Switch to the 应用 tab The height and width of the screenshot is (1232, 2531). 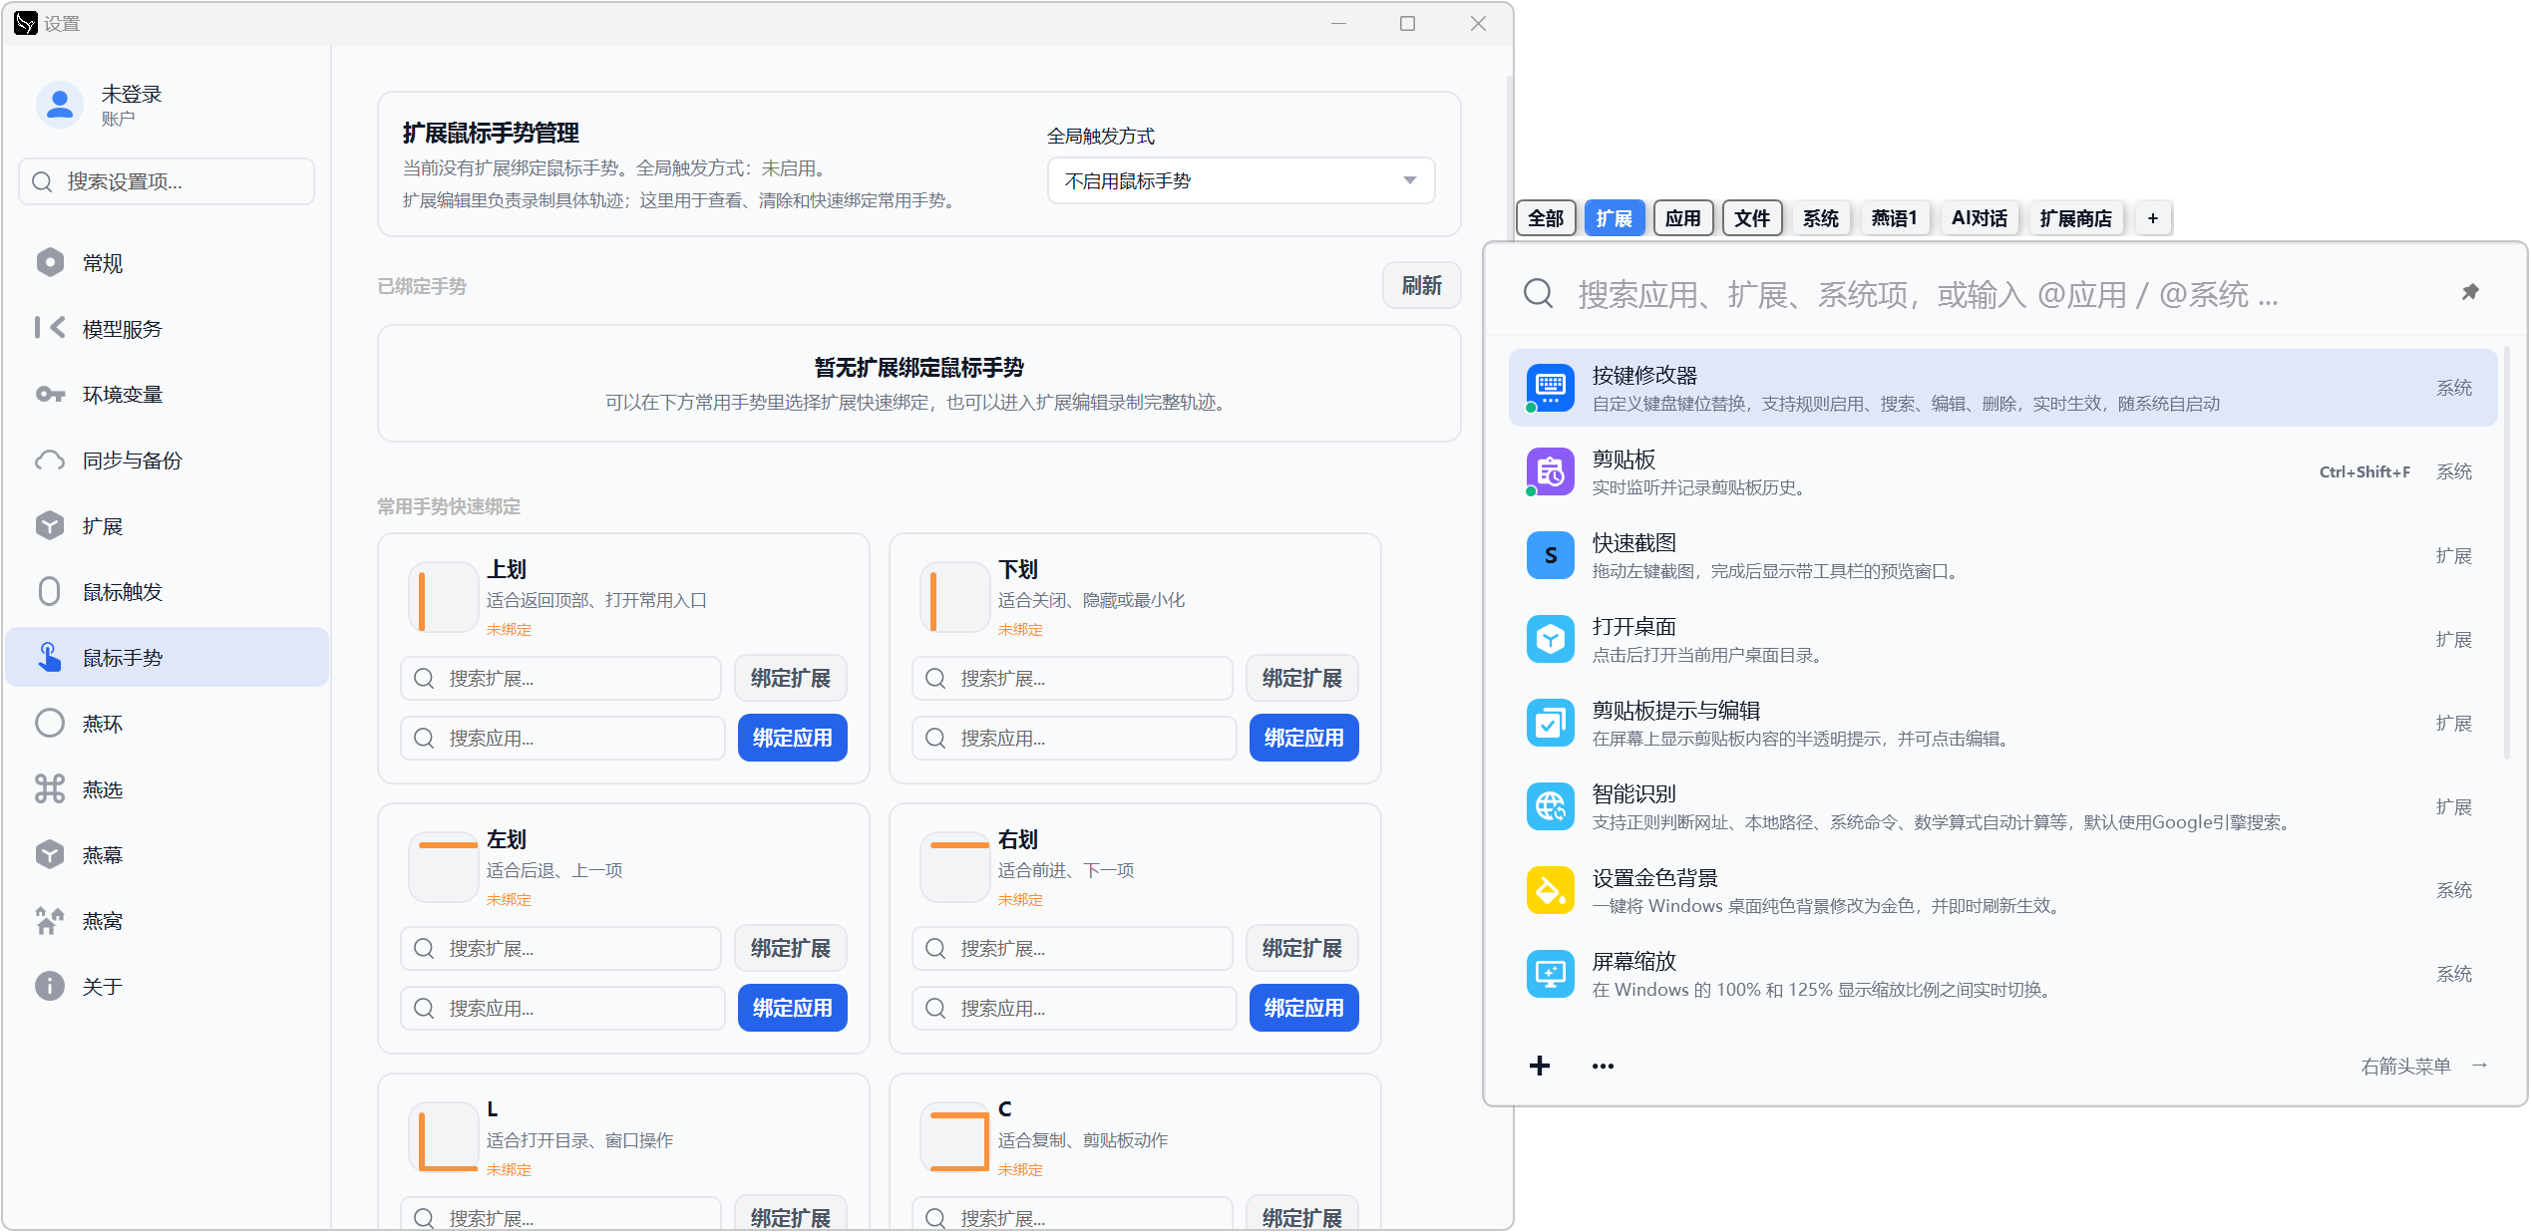tap(1683, 218)
